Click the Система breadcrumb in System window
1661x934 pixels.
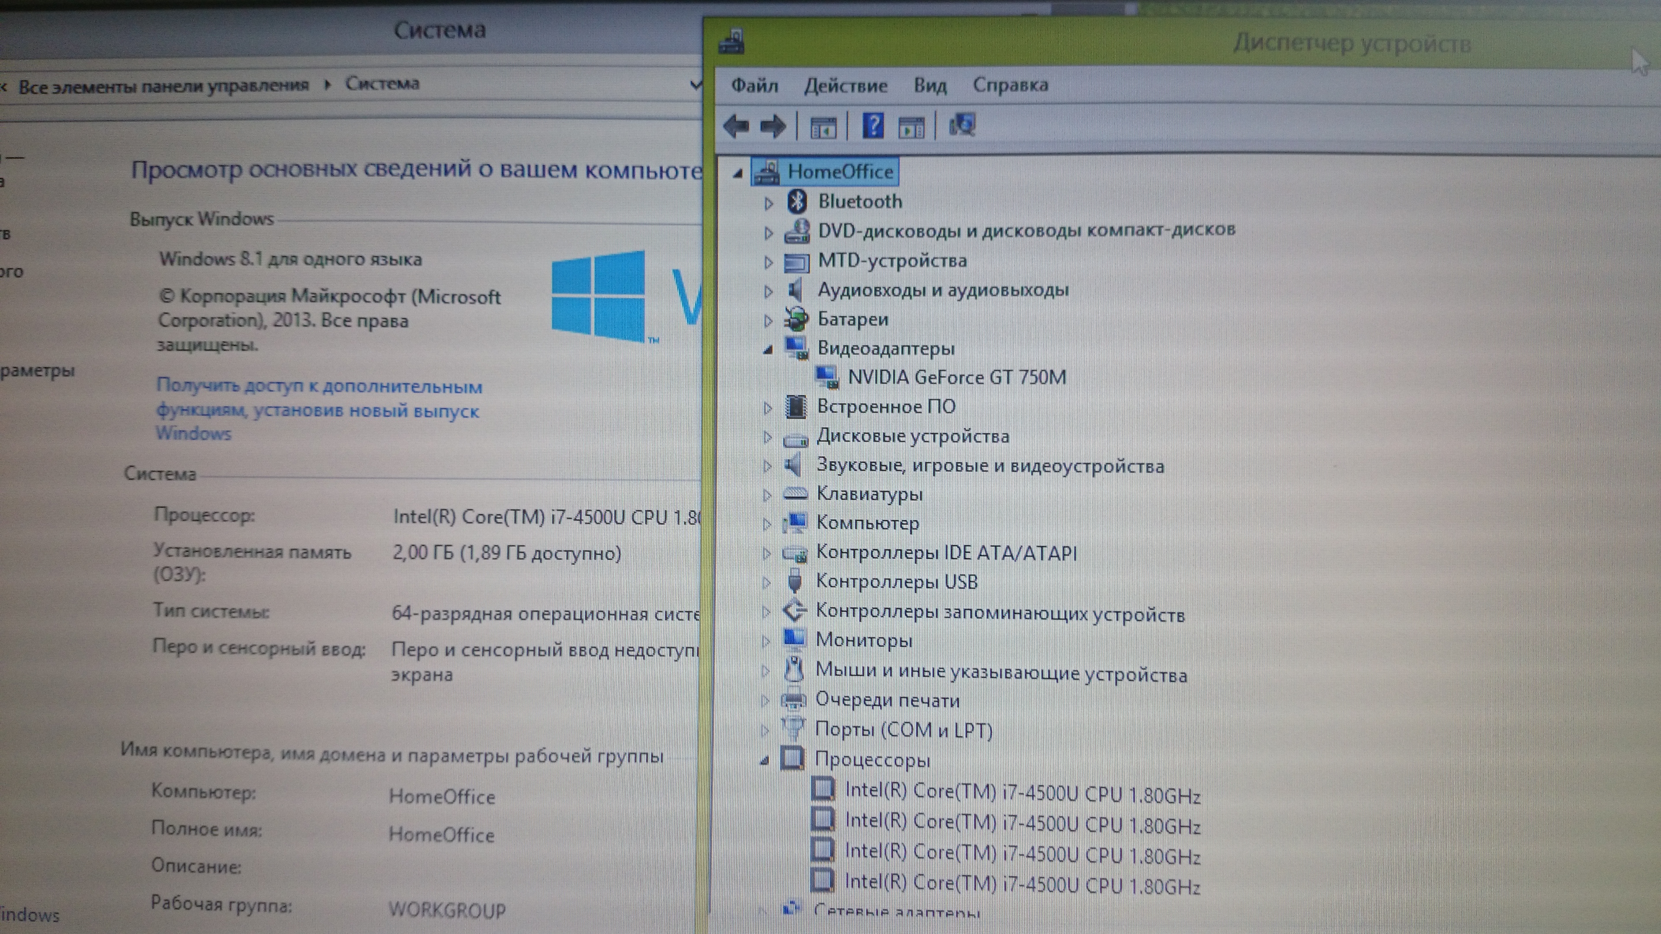pos(382,84)
